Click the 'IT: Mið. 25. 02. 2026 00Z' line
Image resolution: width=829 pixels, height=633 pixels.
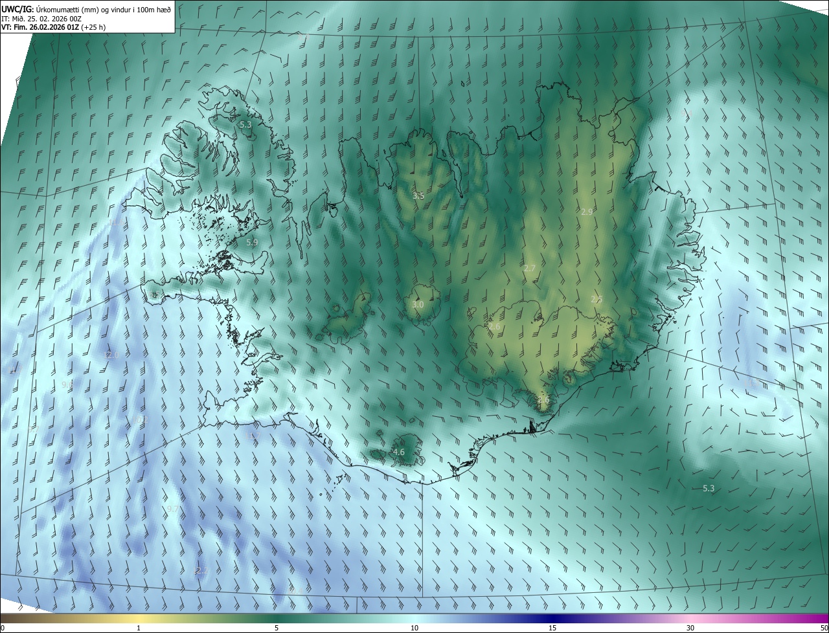(x=41, y=19)
